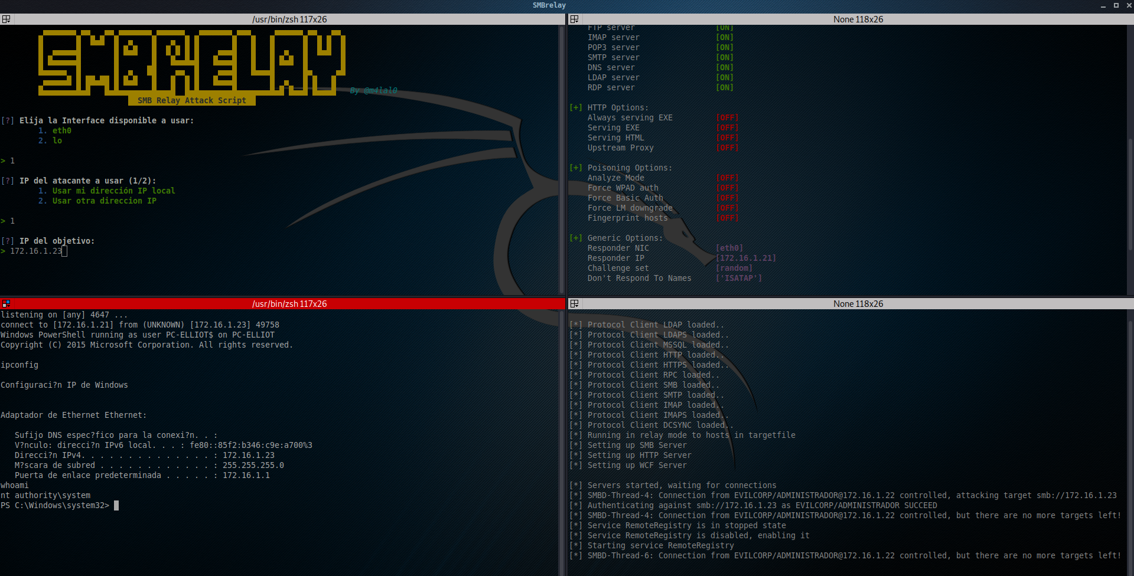Click the SMBD-Thread-6 connection line
The height and width of the screenshot is (576, 1134).
(x=845, y=556)
